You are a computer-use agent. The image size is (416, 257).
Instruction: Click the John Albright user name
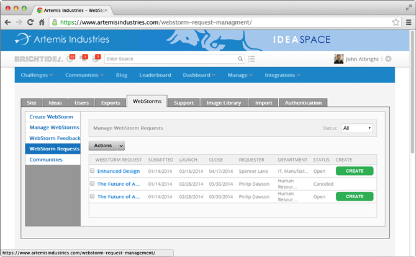pos(362,59)
